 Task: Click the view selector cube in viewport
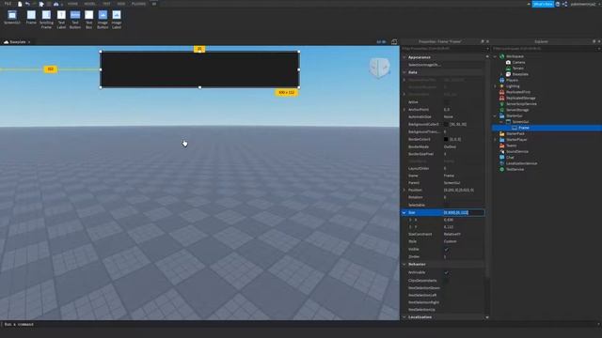(379, 68)
